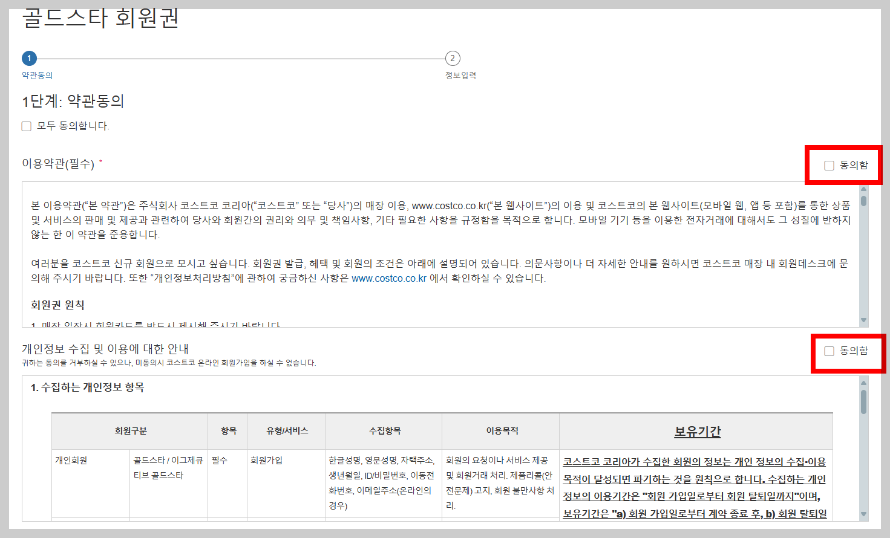The image size is (890, 538).
Task: Click the 회원권 원칙 bold heading
Action: point(57,305)
